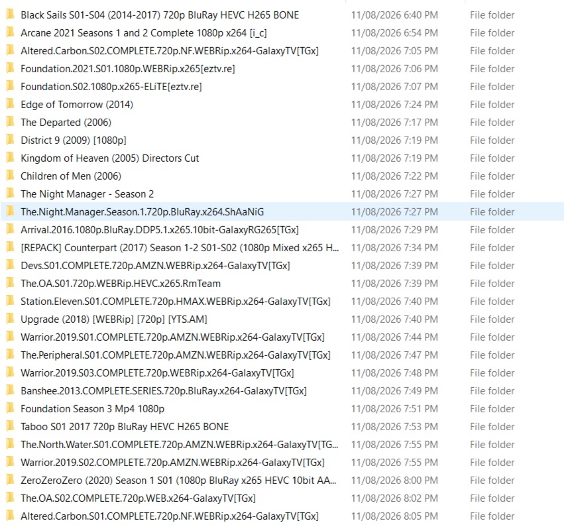
Task: Select Arcane 2021 Seasons 1 and 2 folder name
Action: click(144, 33)
